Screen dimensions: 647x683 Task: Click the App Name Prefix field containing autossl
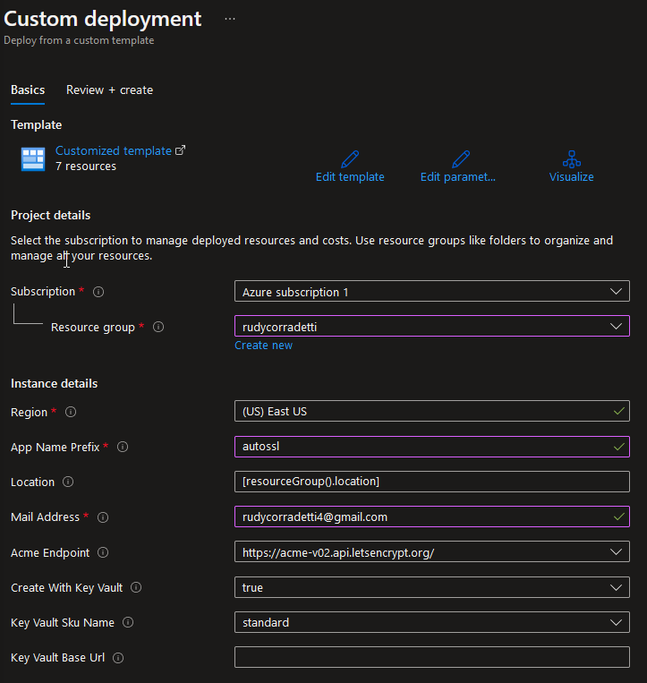click(x=432, y=447)
